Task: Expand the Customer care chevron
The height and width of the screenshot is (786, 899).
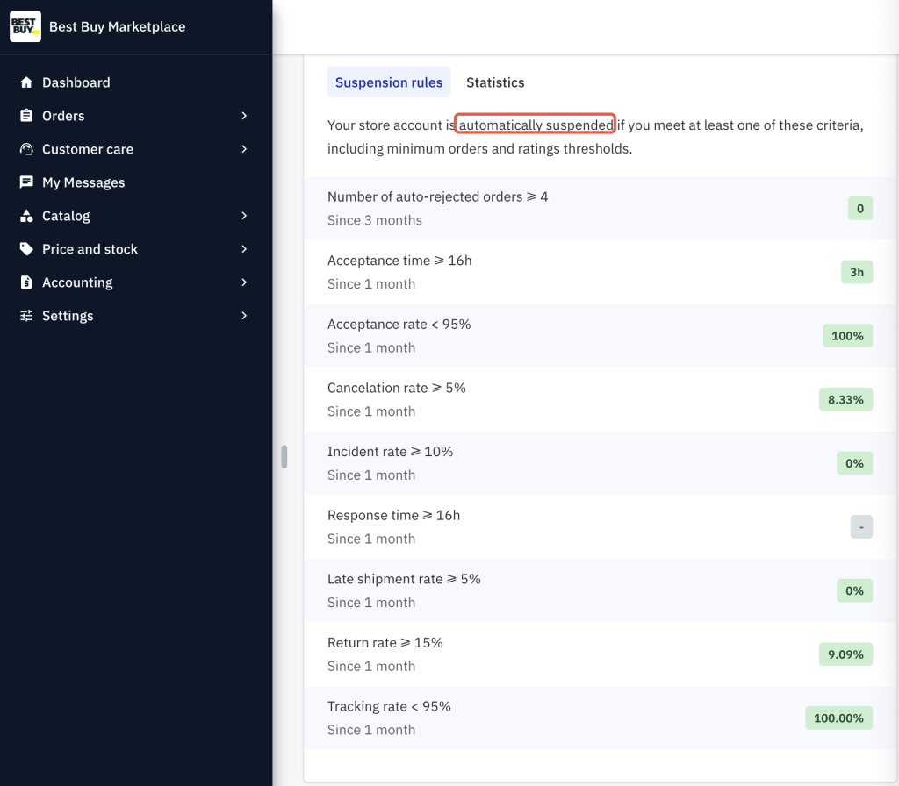Action: coord(244,149)
